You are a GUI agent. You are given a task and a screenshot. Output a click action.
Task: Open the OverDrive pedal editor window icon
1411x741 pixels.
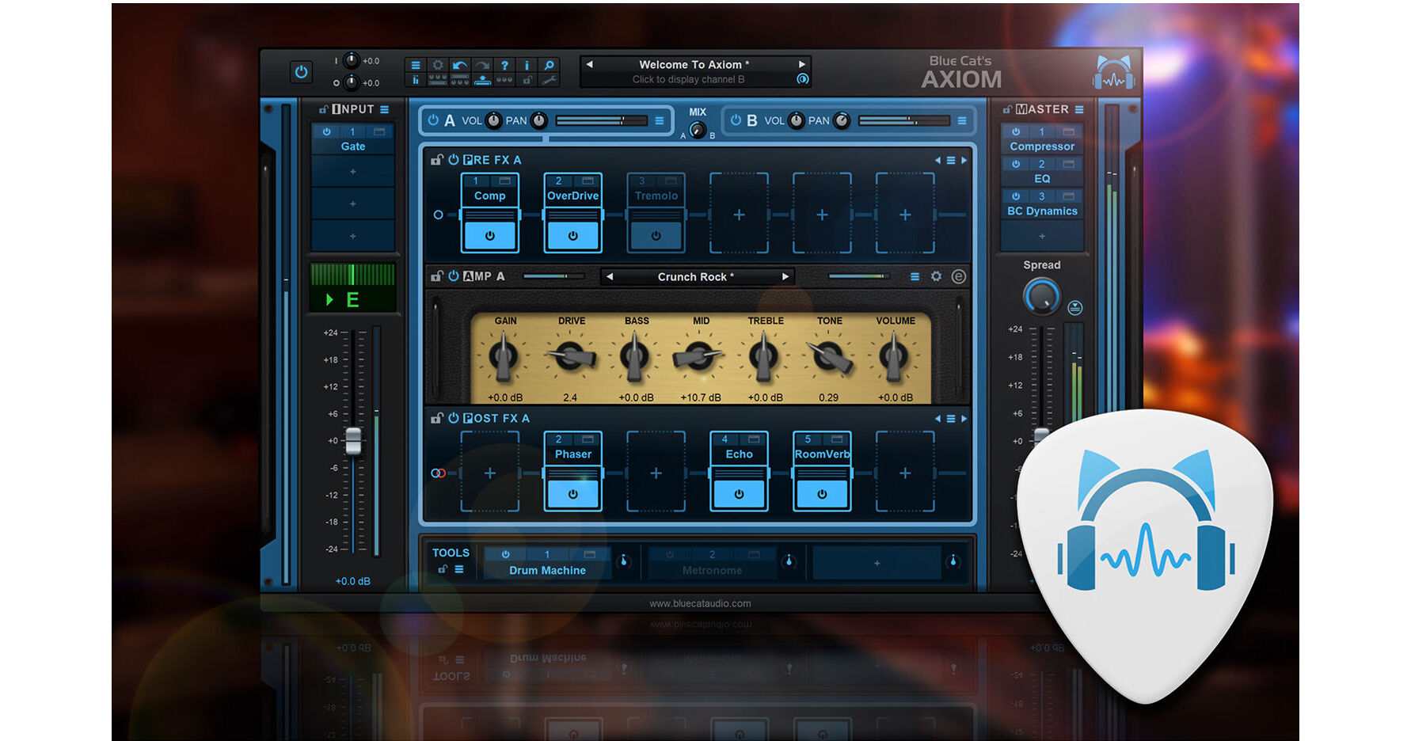pos(588,181)
